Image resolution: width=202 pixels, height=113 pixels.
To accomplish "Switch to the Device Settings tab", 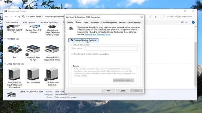I will [134, 23].
